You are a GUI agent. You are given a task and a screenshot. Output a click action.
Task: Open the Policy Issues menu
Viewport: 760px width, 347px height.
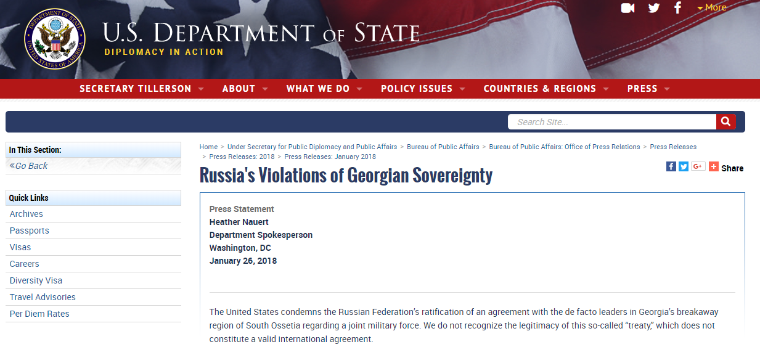[423, 89]
